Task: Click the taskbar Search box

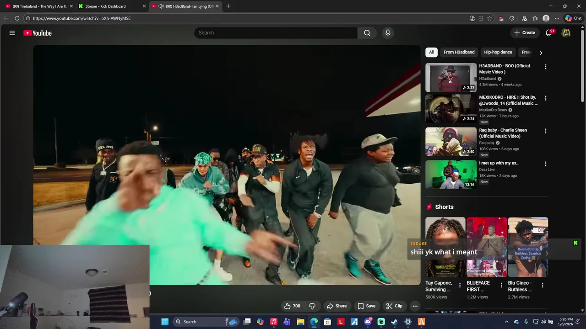Action: coord(206,322)
